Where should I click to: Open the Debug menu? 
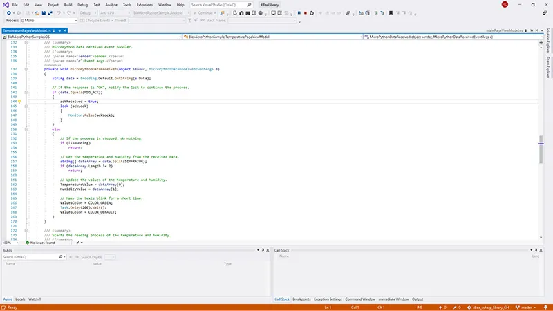(x=82, y=5)
